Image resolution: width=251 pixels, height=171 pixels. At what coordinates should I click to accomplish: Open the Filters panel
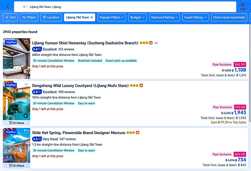[x=29, y=17]
